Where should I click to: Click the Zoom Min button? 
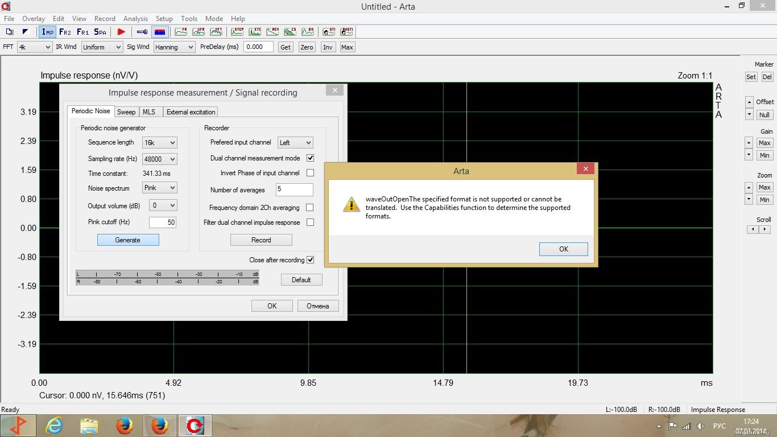(764, 200)
